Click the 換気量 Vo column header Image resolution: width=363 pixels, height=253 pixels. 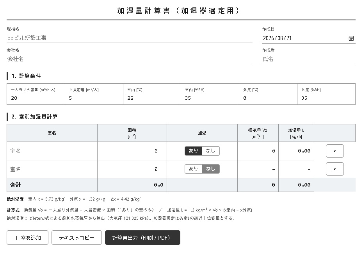tap(258, 133)
